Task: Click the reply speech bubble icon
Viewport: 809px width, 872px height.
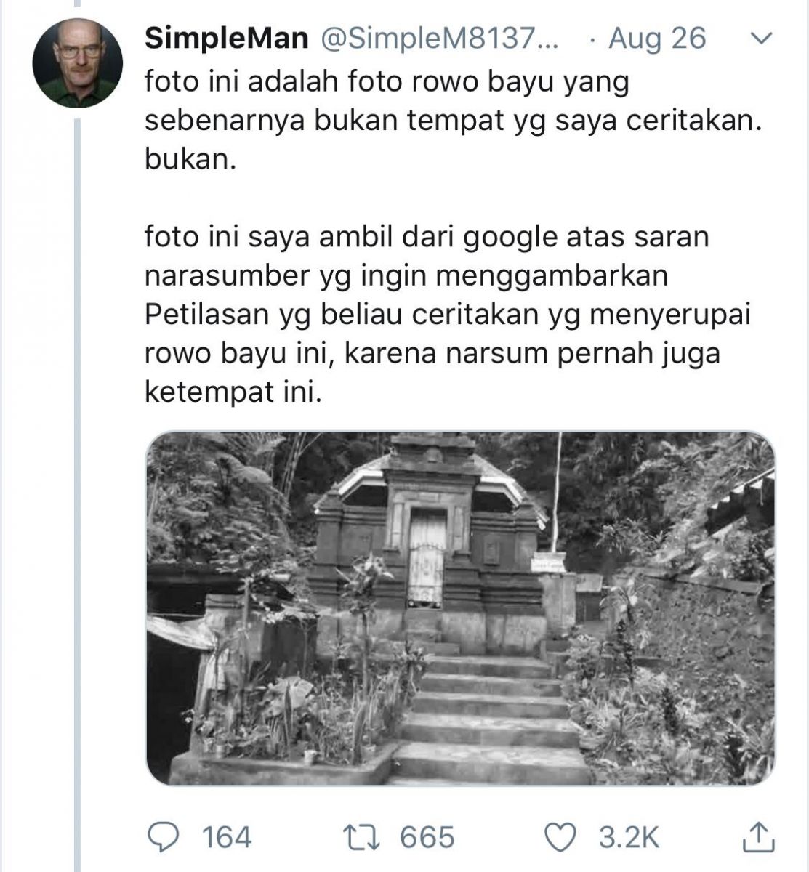Action: pos(164,836)
